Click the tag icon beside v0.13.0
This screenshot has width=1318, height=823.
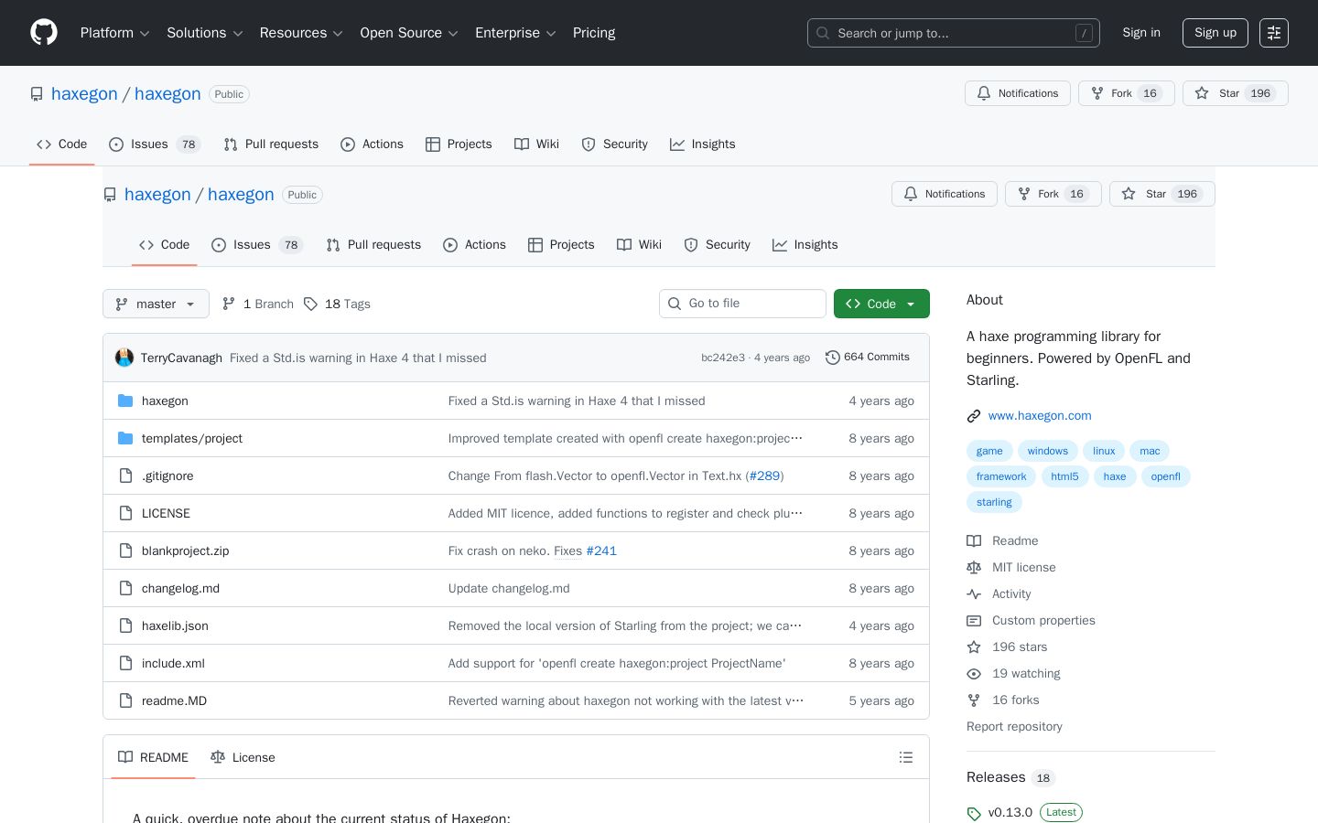[974, 813]
